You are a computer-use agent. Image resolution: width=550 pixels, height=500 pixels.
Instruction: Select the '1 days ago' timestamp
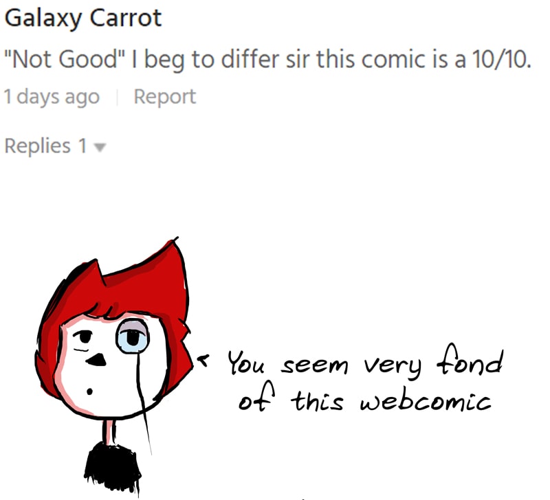[52, 97]
